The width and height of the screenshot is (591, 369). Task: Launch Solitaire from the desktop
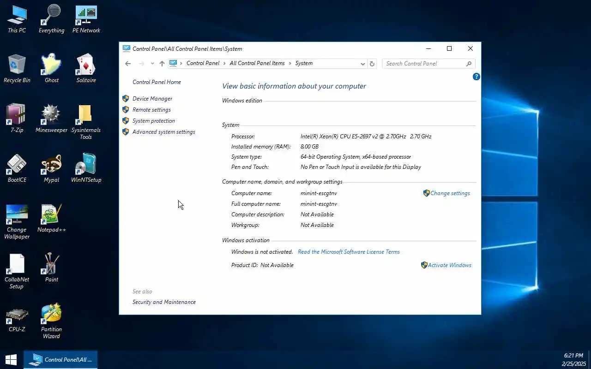pyautogui.click(x=86, y=69)
